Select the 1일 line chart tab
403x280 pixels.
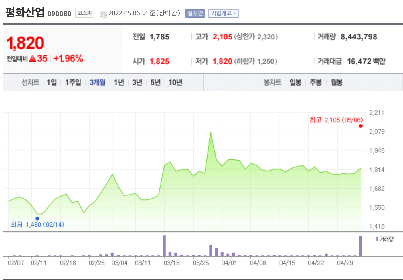(x=52, y=83)
